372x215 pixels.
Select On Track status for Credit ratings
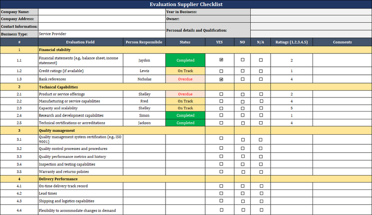(x=185, y=71)
